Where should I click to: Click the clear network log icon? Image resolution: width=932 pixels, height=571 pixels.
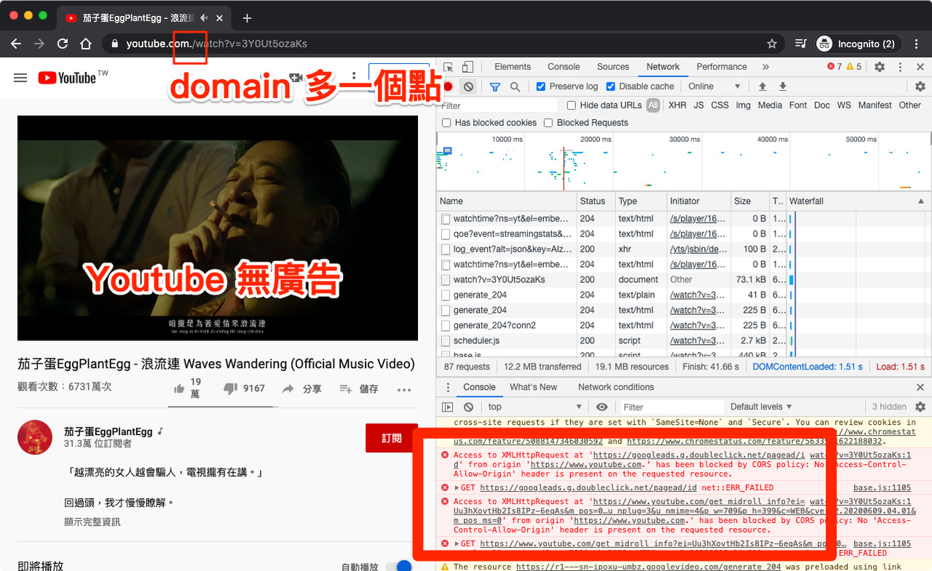[469, 87]
